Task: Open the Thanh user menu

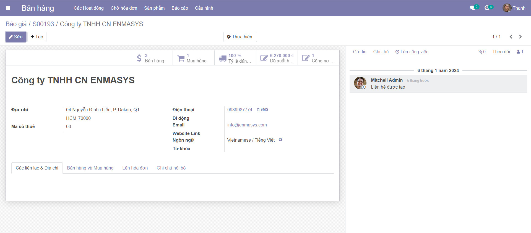Action: 514,8
